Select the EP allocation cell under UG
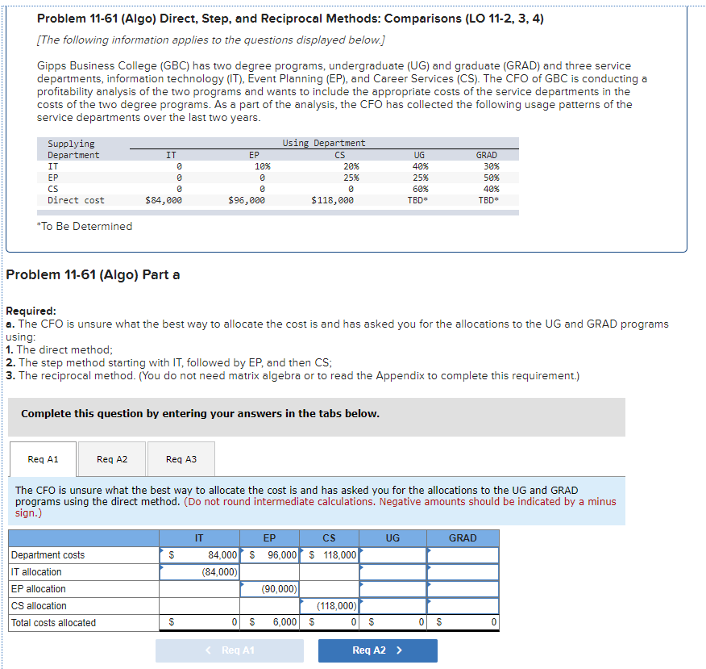 point(392,588)
